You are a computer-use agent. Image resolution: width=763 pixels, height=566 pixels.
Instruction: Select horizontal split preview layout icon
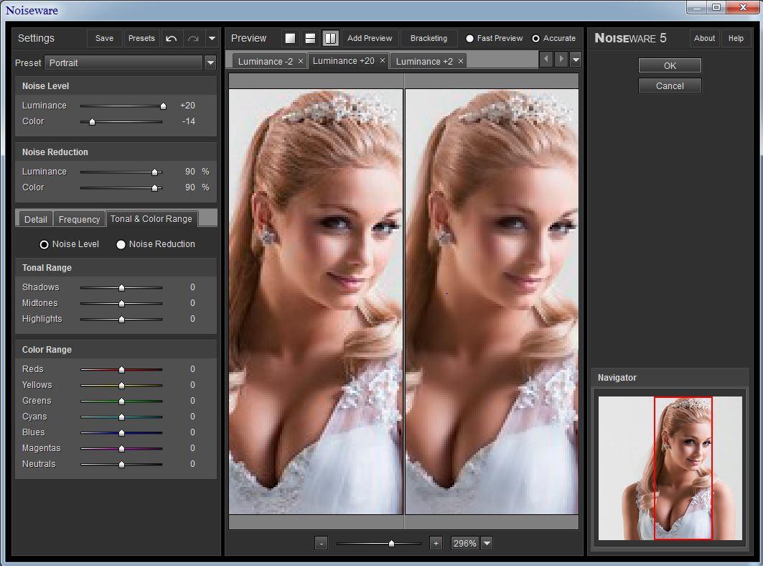click(x=310, y=39)
